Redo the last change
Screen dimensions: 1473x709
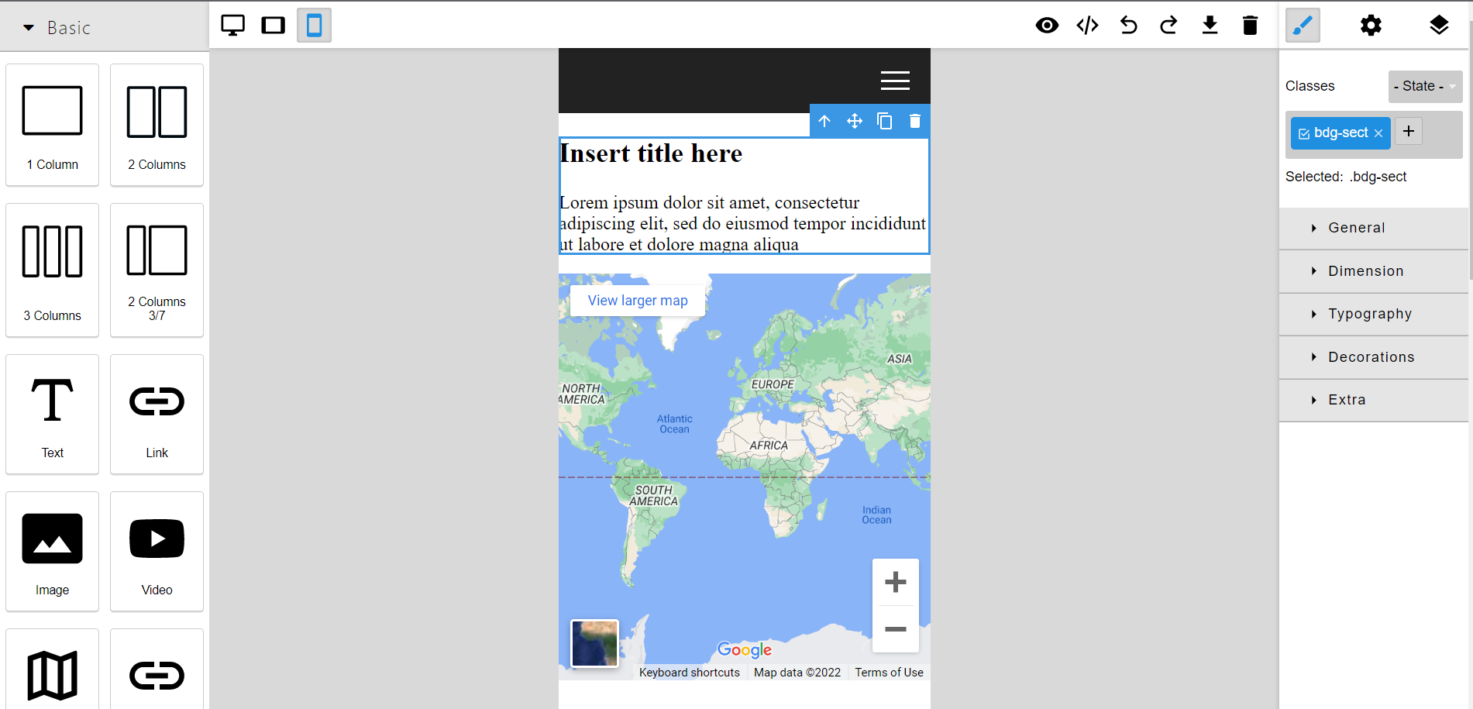1168,26
